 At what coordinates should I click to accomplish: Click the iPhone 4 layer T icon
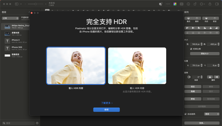[x=7, y=41]
